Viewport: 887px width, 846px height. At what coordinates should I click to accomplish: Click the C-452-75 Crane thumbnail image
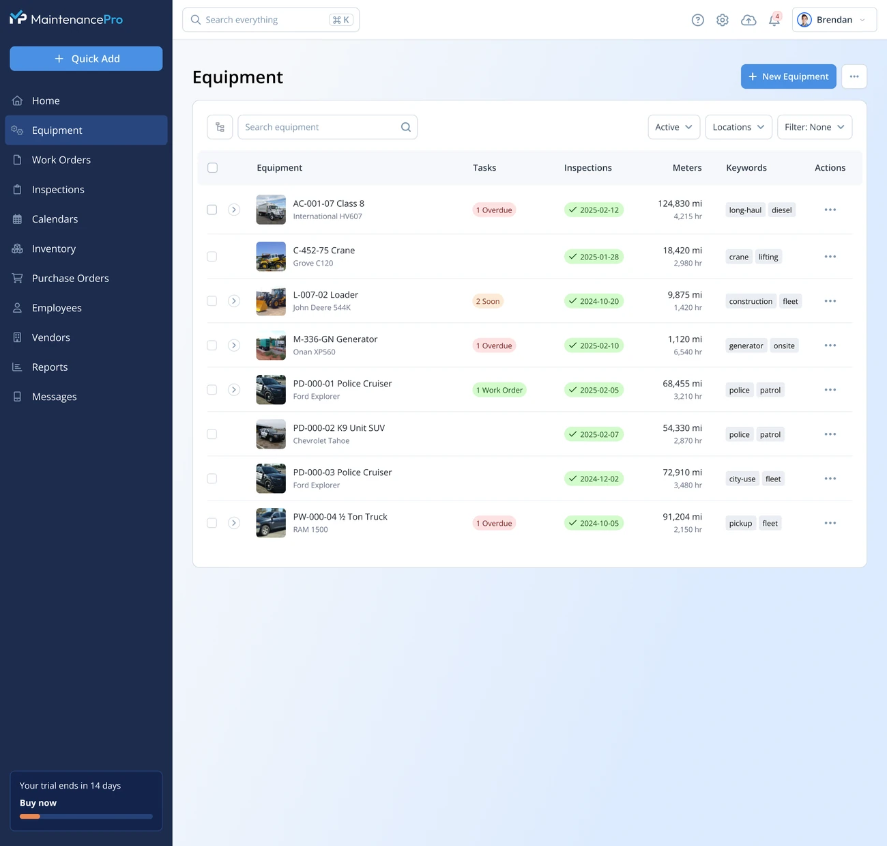tap(271, 257)
